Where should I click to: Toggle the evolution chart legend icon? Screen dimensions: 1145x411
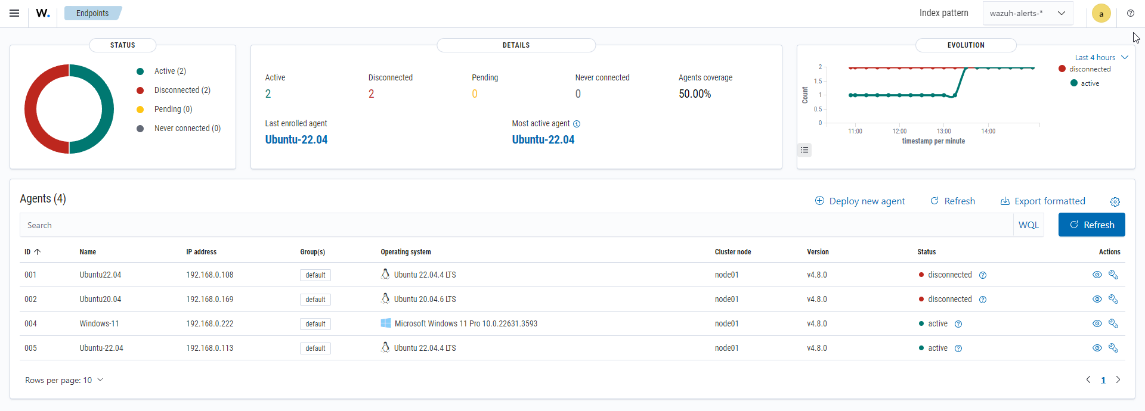click(x=804, y=150)
